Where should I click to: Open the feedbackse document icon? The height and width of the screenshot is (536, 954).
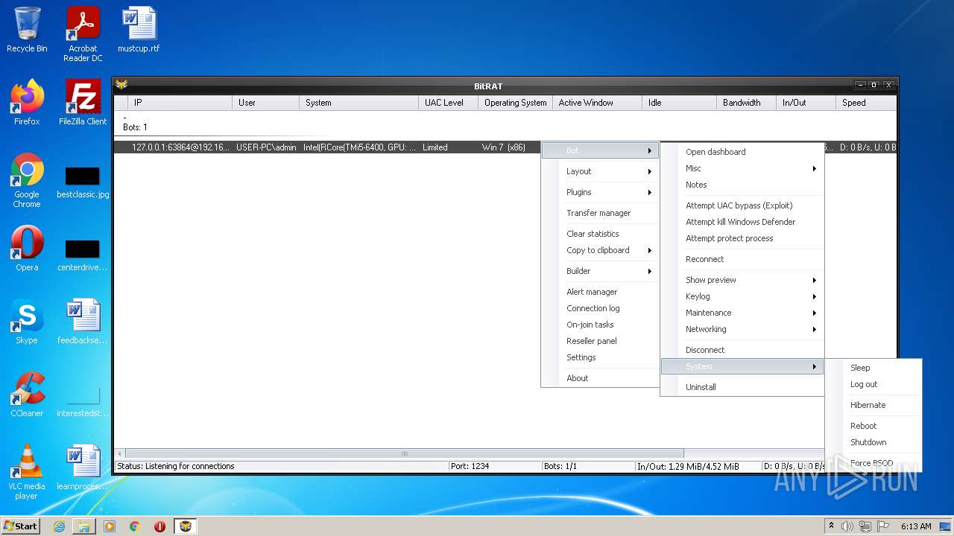[x=83, y=322]
